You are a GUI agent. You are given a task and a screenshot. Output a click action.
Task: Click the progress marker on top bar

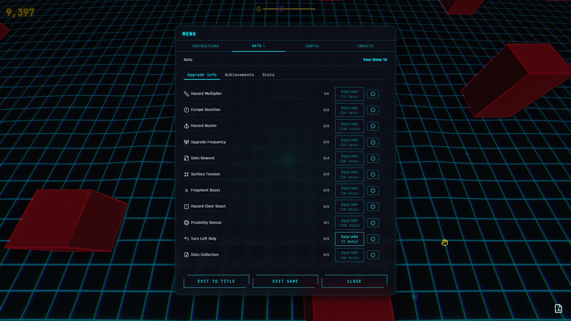point(281,9)
